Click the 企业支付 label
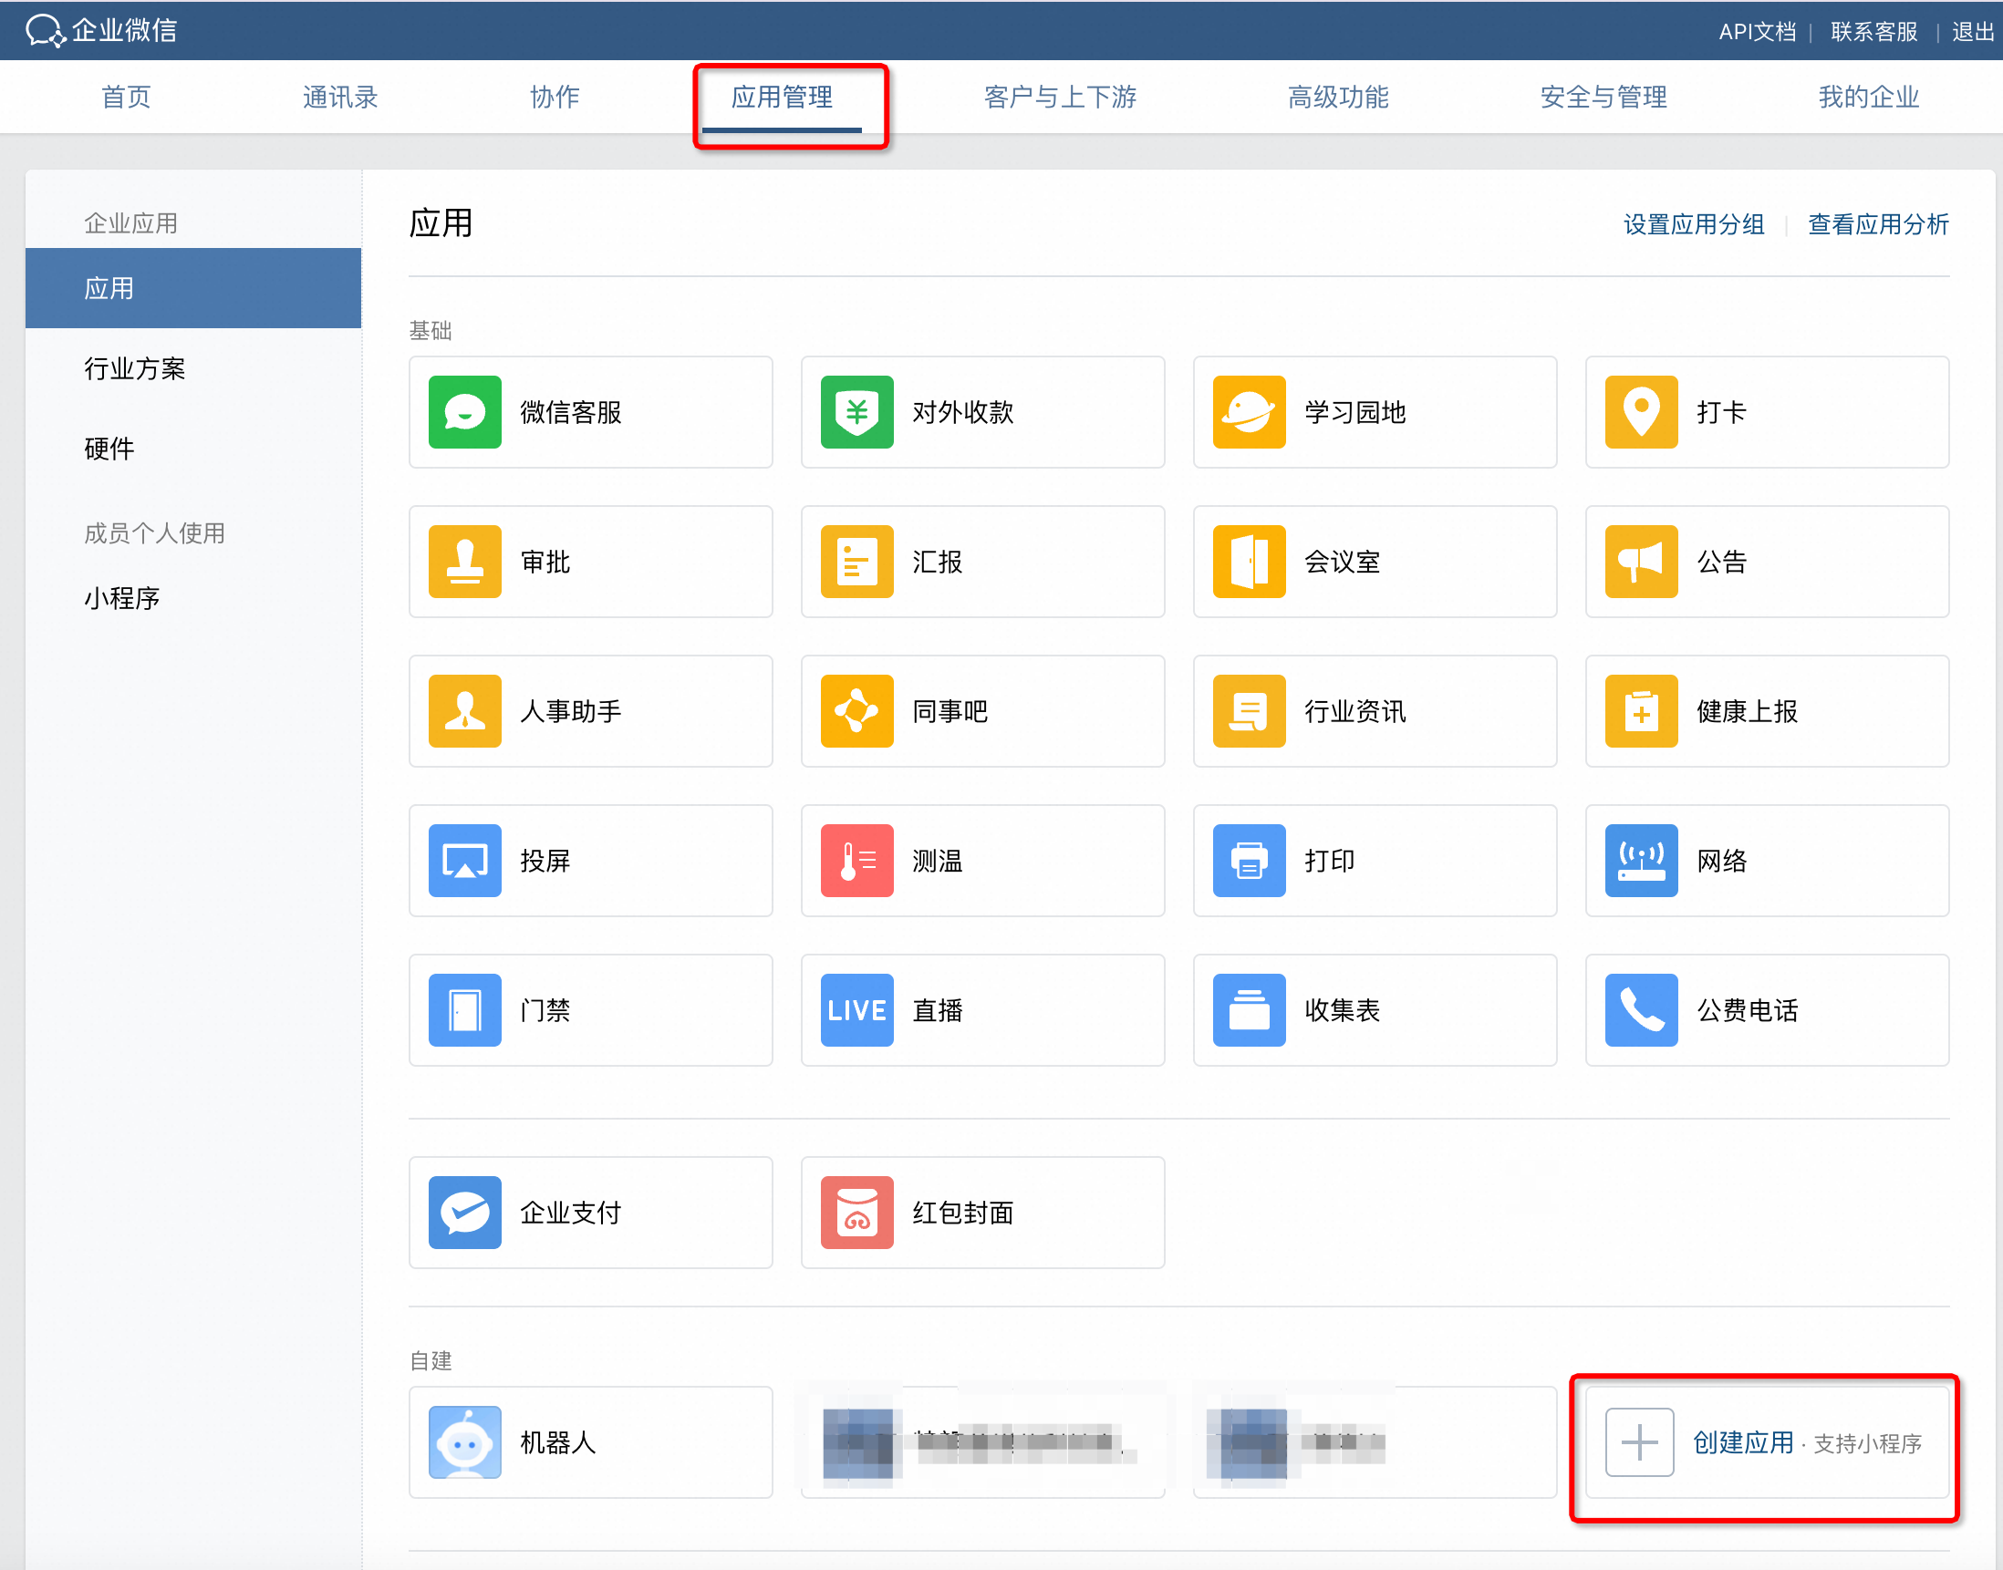 point(570,1213)
